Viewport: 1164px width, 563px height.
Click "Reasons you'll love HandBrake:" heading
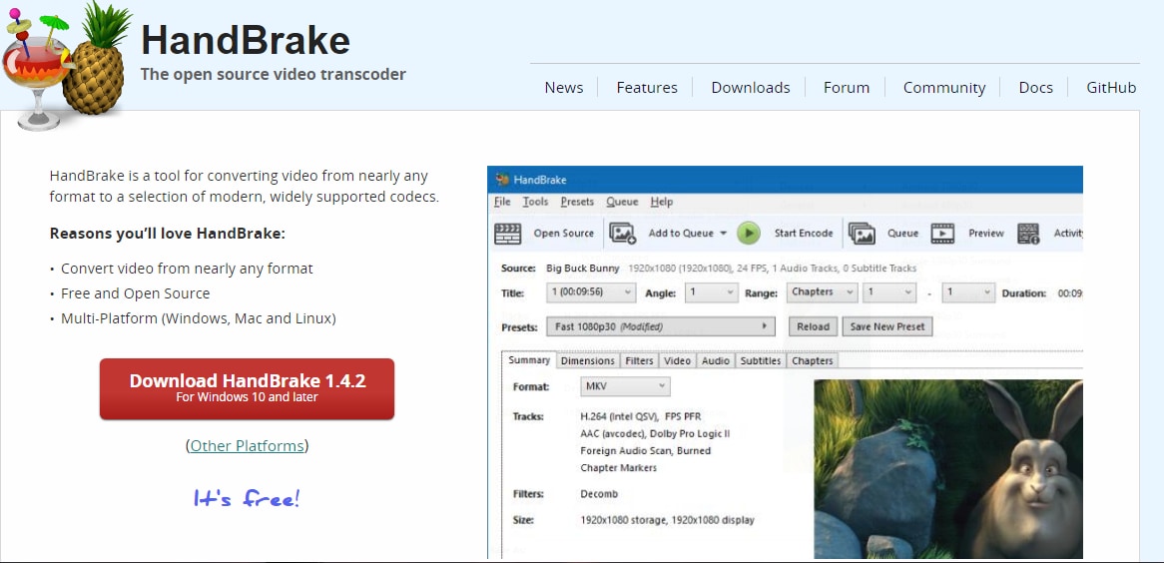pyautogui.click(x=168, y=234)
